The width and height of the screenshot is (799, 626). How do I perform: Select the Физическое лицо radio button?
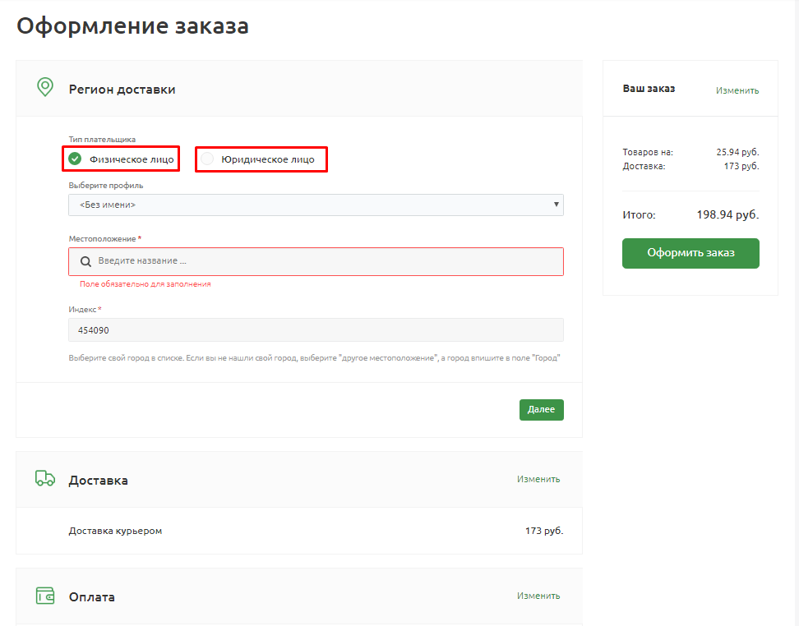coord(75,159)
